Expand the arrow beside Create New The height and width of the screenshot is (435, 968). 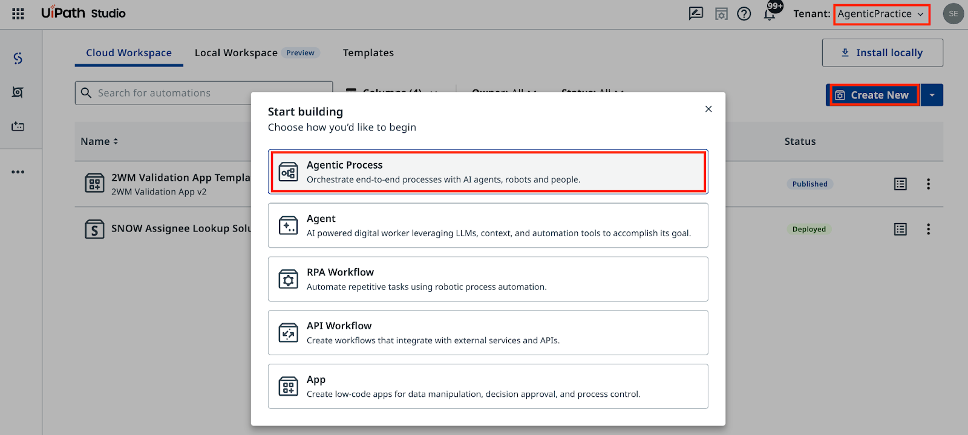pos(932,95)
